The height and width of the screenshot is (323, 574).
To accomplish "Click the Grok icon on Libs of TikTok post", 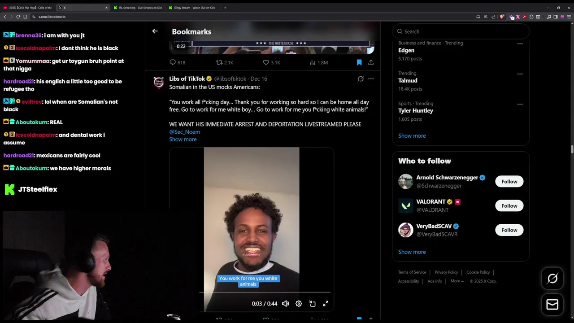I will click(361, 79).
